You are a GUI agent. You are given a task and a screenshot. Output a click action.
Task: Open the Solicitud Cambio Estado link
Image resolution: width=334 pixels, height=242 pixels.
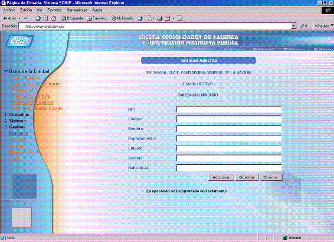tap(37, 108)
